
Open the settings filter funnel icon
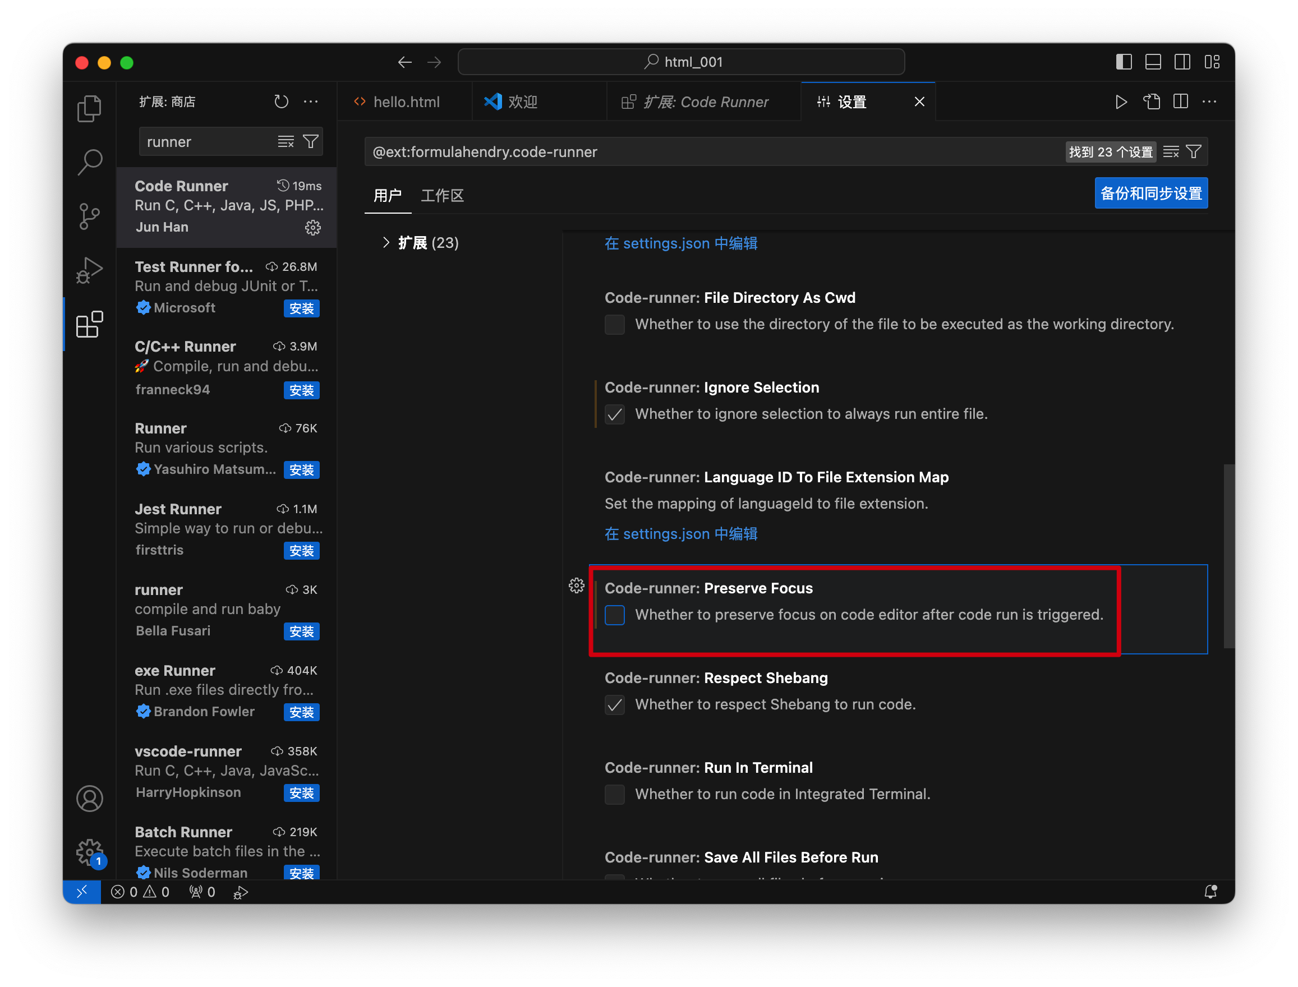[1194, 151]
